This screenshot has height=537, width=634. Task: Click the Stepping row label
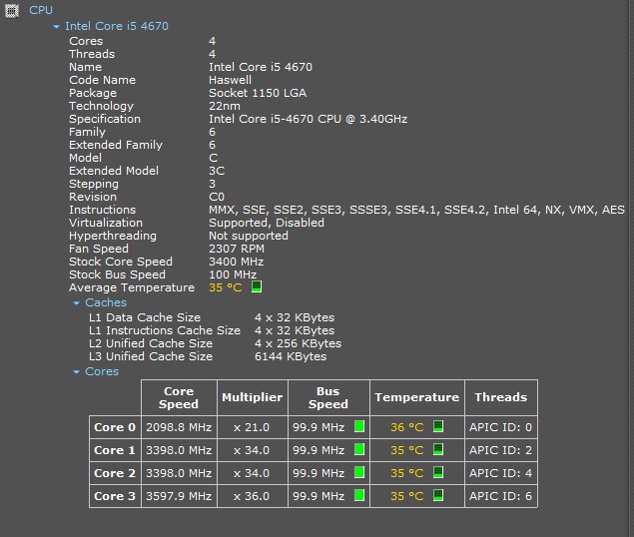[x=94, y=184]
